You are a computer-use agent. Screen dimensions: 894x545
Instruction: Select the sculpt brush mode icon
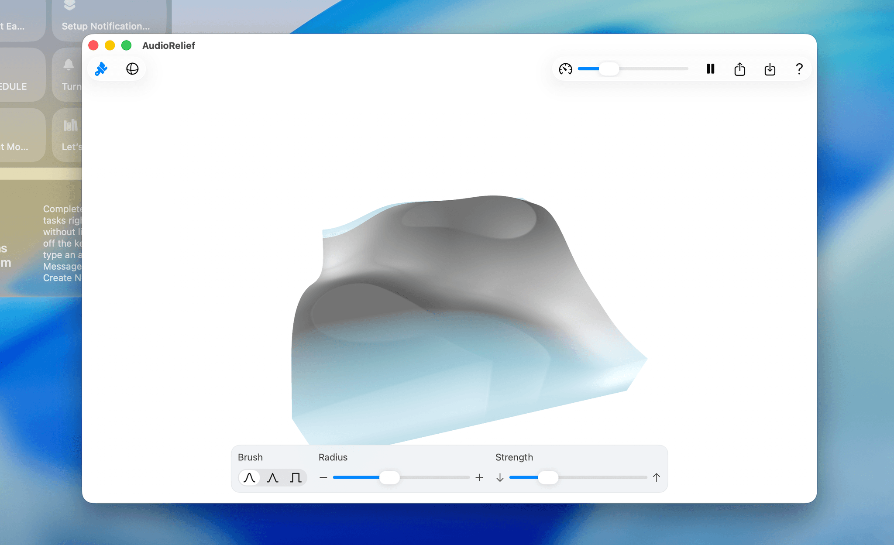(x=101, y=69)
